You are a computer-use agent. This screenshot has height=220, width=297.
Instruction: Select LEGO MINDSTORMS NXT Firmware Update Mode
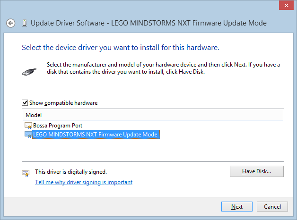coord(96,135)
